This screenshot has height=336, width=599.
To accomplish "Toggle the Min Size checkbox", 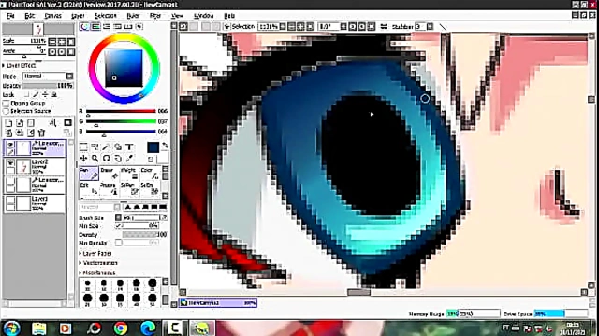I will [118, 226].
